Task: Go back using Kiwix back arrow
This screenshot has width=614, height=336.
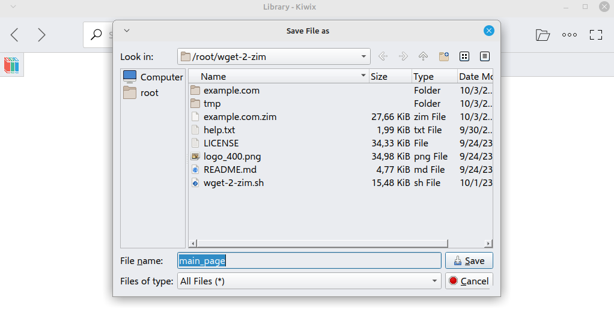Action: point(14,35)
